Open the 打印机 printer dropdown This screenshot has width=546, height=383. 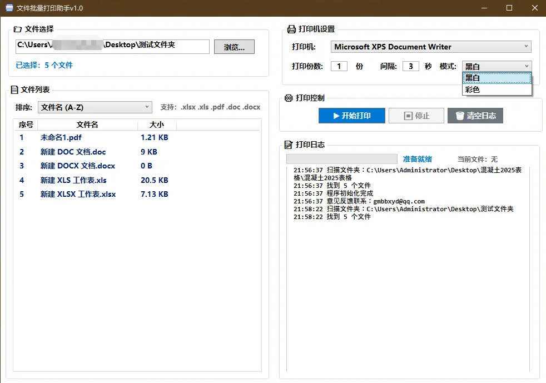point(431,47)
